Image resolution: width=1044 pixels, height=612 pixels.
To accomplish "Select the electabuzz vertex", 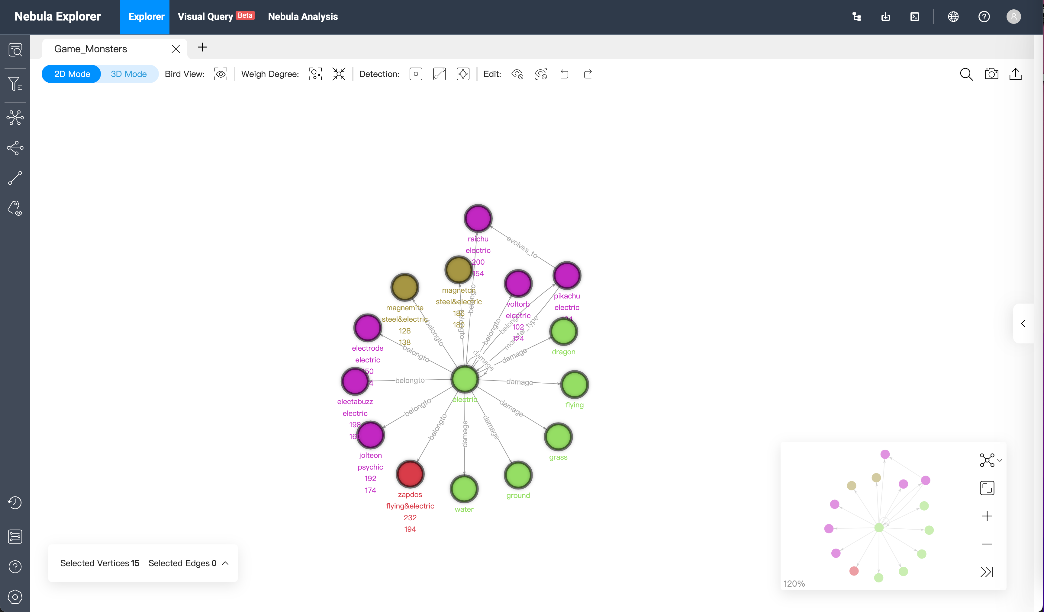I will 355,381.
